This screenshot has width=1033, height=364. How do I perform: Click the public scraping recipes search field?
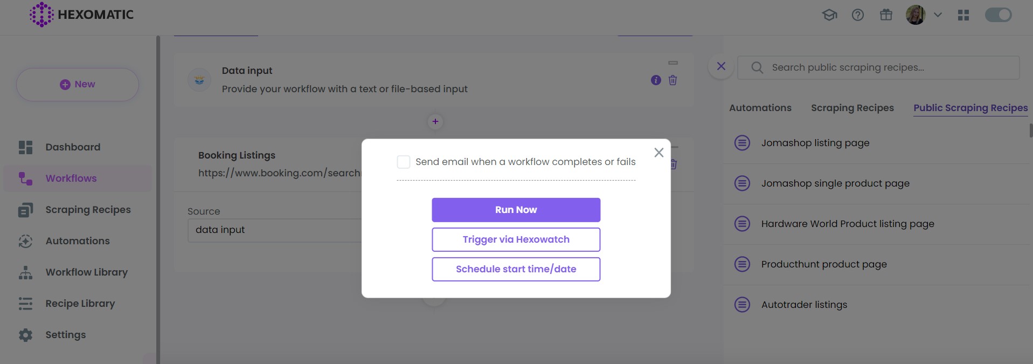coord(878,67)
